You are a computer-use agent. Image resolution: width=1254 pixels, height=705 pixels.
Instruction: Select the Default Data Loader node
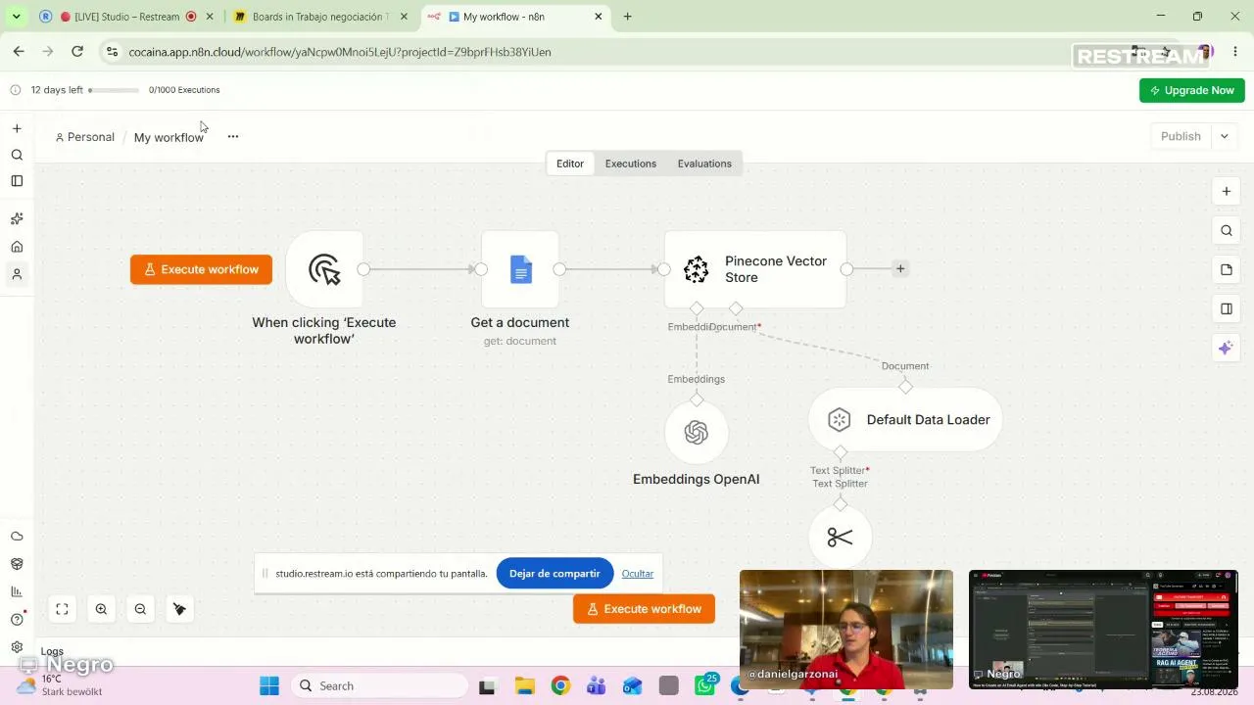905,420
